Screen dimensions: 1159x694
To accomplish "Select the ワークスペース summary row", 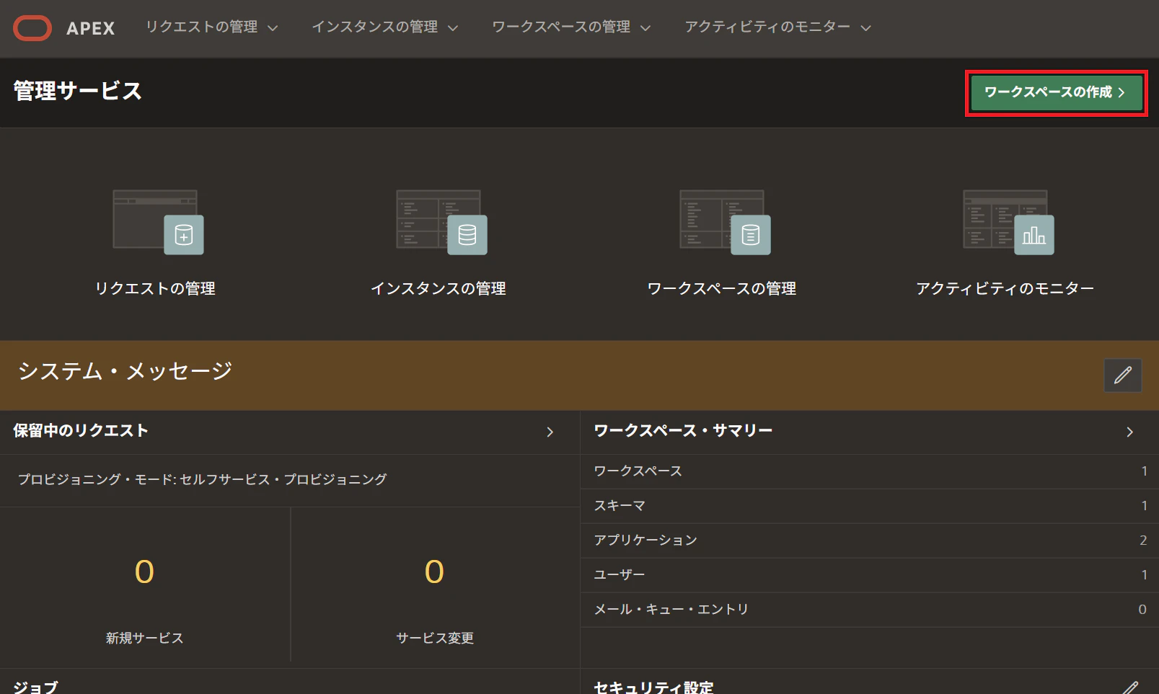I will [870, 471].
